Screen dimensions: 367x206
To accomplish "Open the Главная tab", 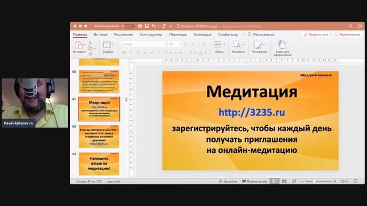I will [80, 34].
